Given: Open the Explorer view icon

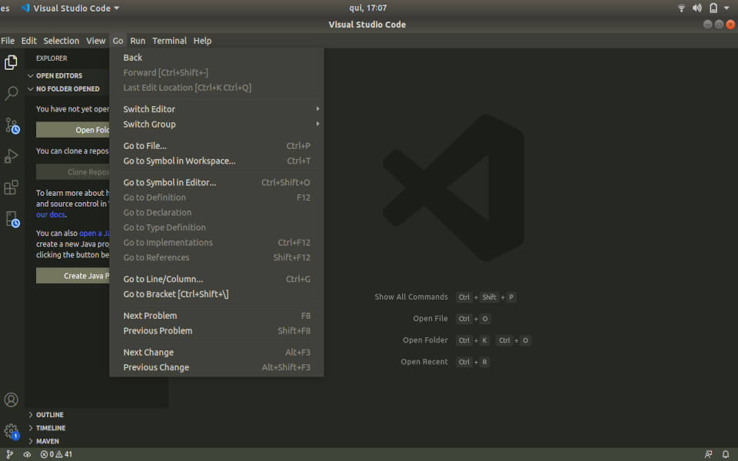Looking at the screenshot, I should 11,62.
